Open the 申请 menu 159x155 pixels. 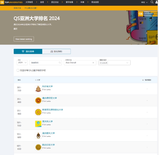pos(82,2)
